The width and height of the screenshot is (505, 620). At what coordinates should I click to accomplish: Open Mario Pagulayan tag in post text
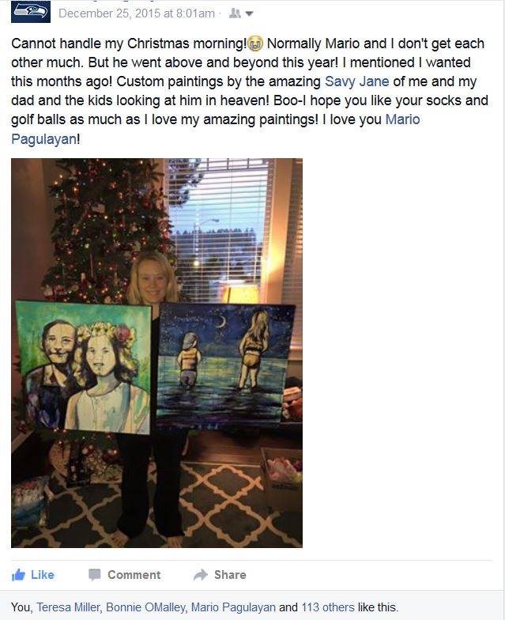tap(215, 129)
